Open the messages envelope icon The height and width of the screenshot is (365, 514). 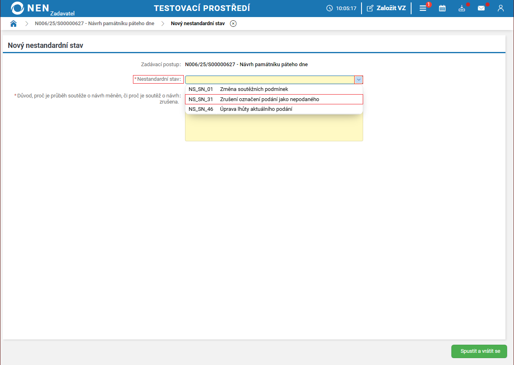pyautogui.click(x=481, y=8)
